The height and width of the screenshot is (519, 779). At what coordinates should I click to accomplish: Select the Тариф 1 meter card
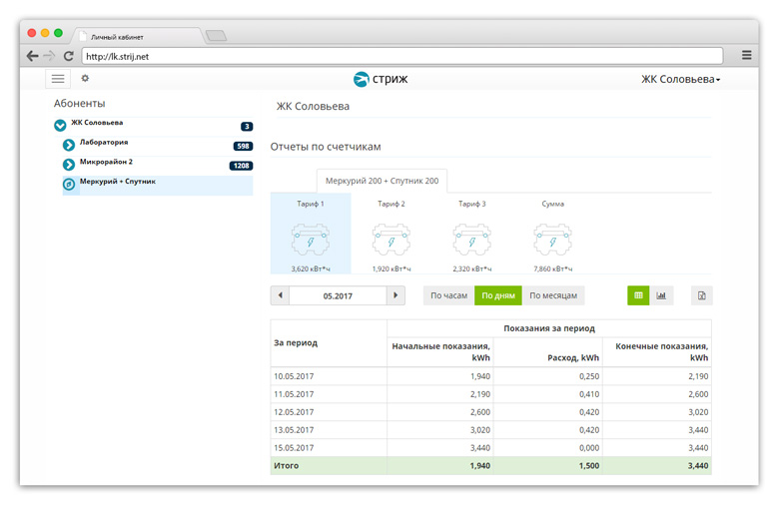311,234
